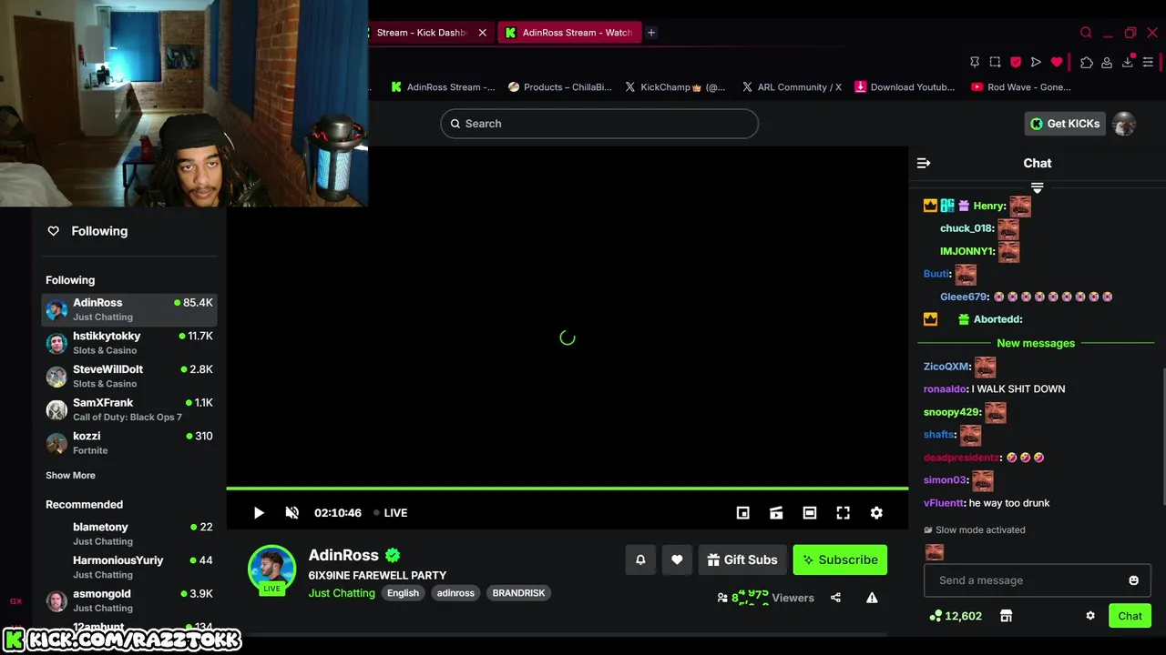The image size is (1166, 655).
Task: Open browser extensions cube icon
Action: coord(1087,62)
